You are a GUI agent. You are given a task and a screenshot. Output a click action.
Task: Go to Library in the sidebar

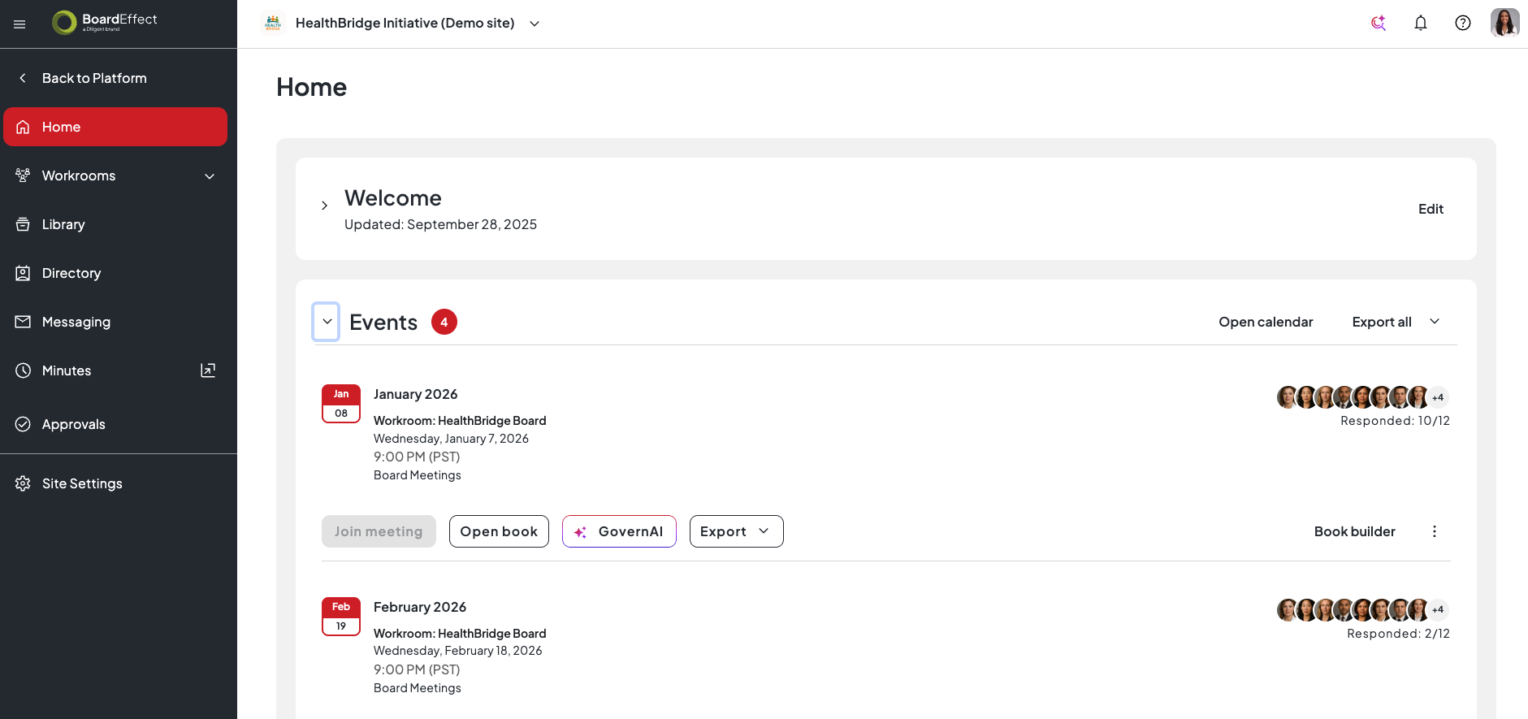63,224
